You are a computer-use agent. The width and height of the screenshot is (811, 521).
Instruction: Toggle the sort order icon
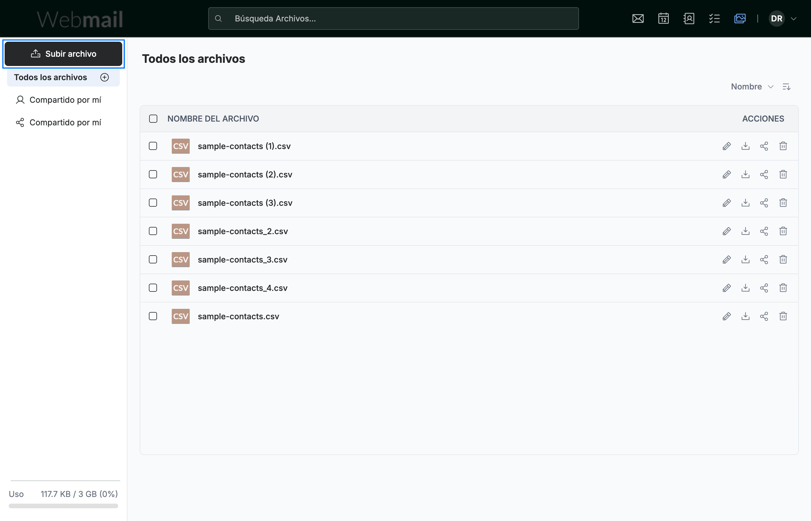(786, 87)
